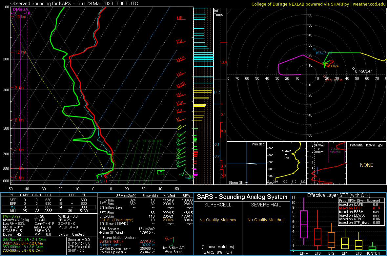Click the 850 pressure level label
The image size is (387, 256).
(x=6, y=169)
